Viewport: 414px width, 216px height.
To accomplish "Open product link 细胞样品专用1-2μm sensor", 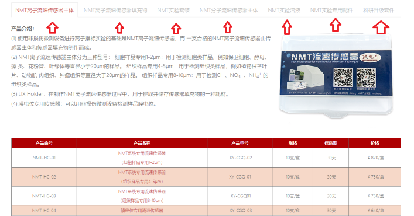I will [142, 158].
